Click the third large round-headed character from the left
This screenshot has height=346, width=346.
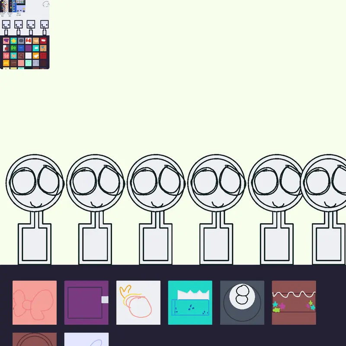click(156, 209)
